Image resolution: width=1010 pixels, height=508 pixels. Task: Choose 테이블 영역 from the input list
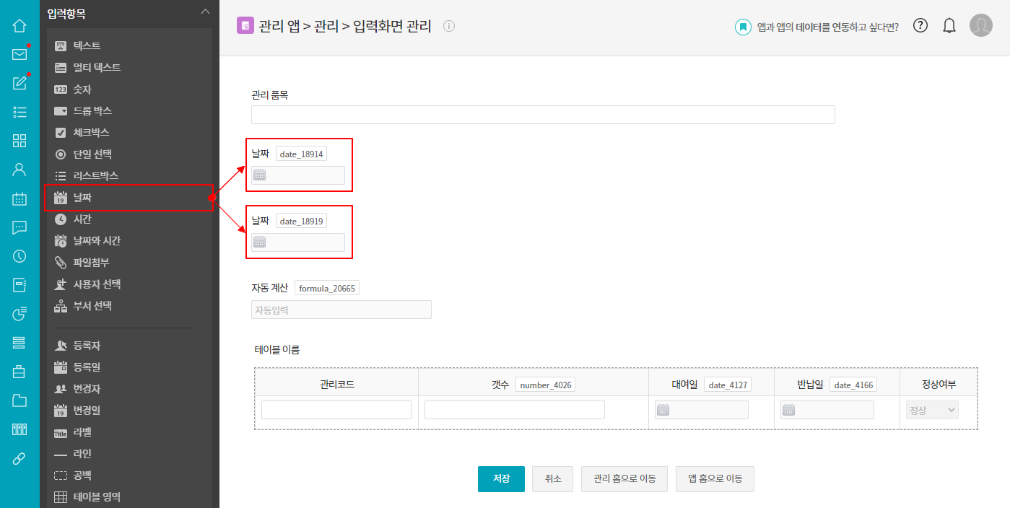(x=97, y=497)
